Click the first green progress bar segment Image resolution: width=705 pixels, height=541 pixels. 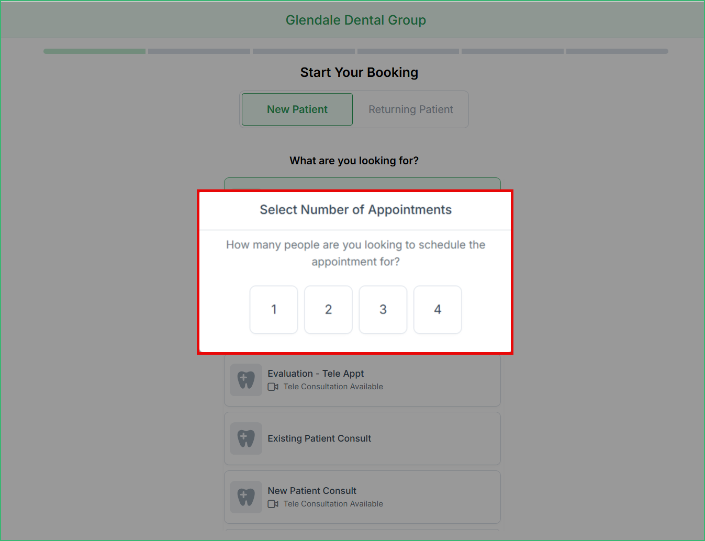(x=94, y=51)
